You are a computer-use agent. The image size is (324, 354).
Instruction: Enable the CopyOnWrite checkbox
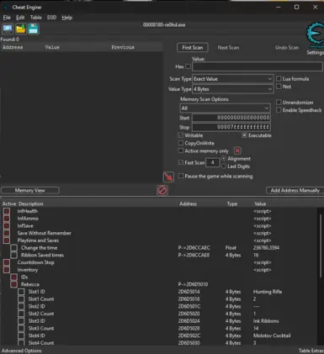[181, 143]
